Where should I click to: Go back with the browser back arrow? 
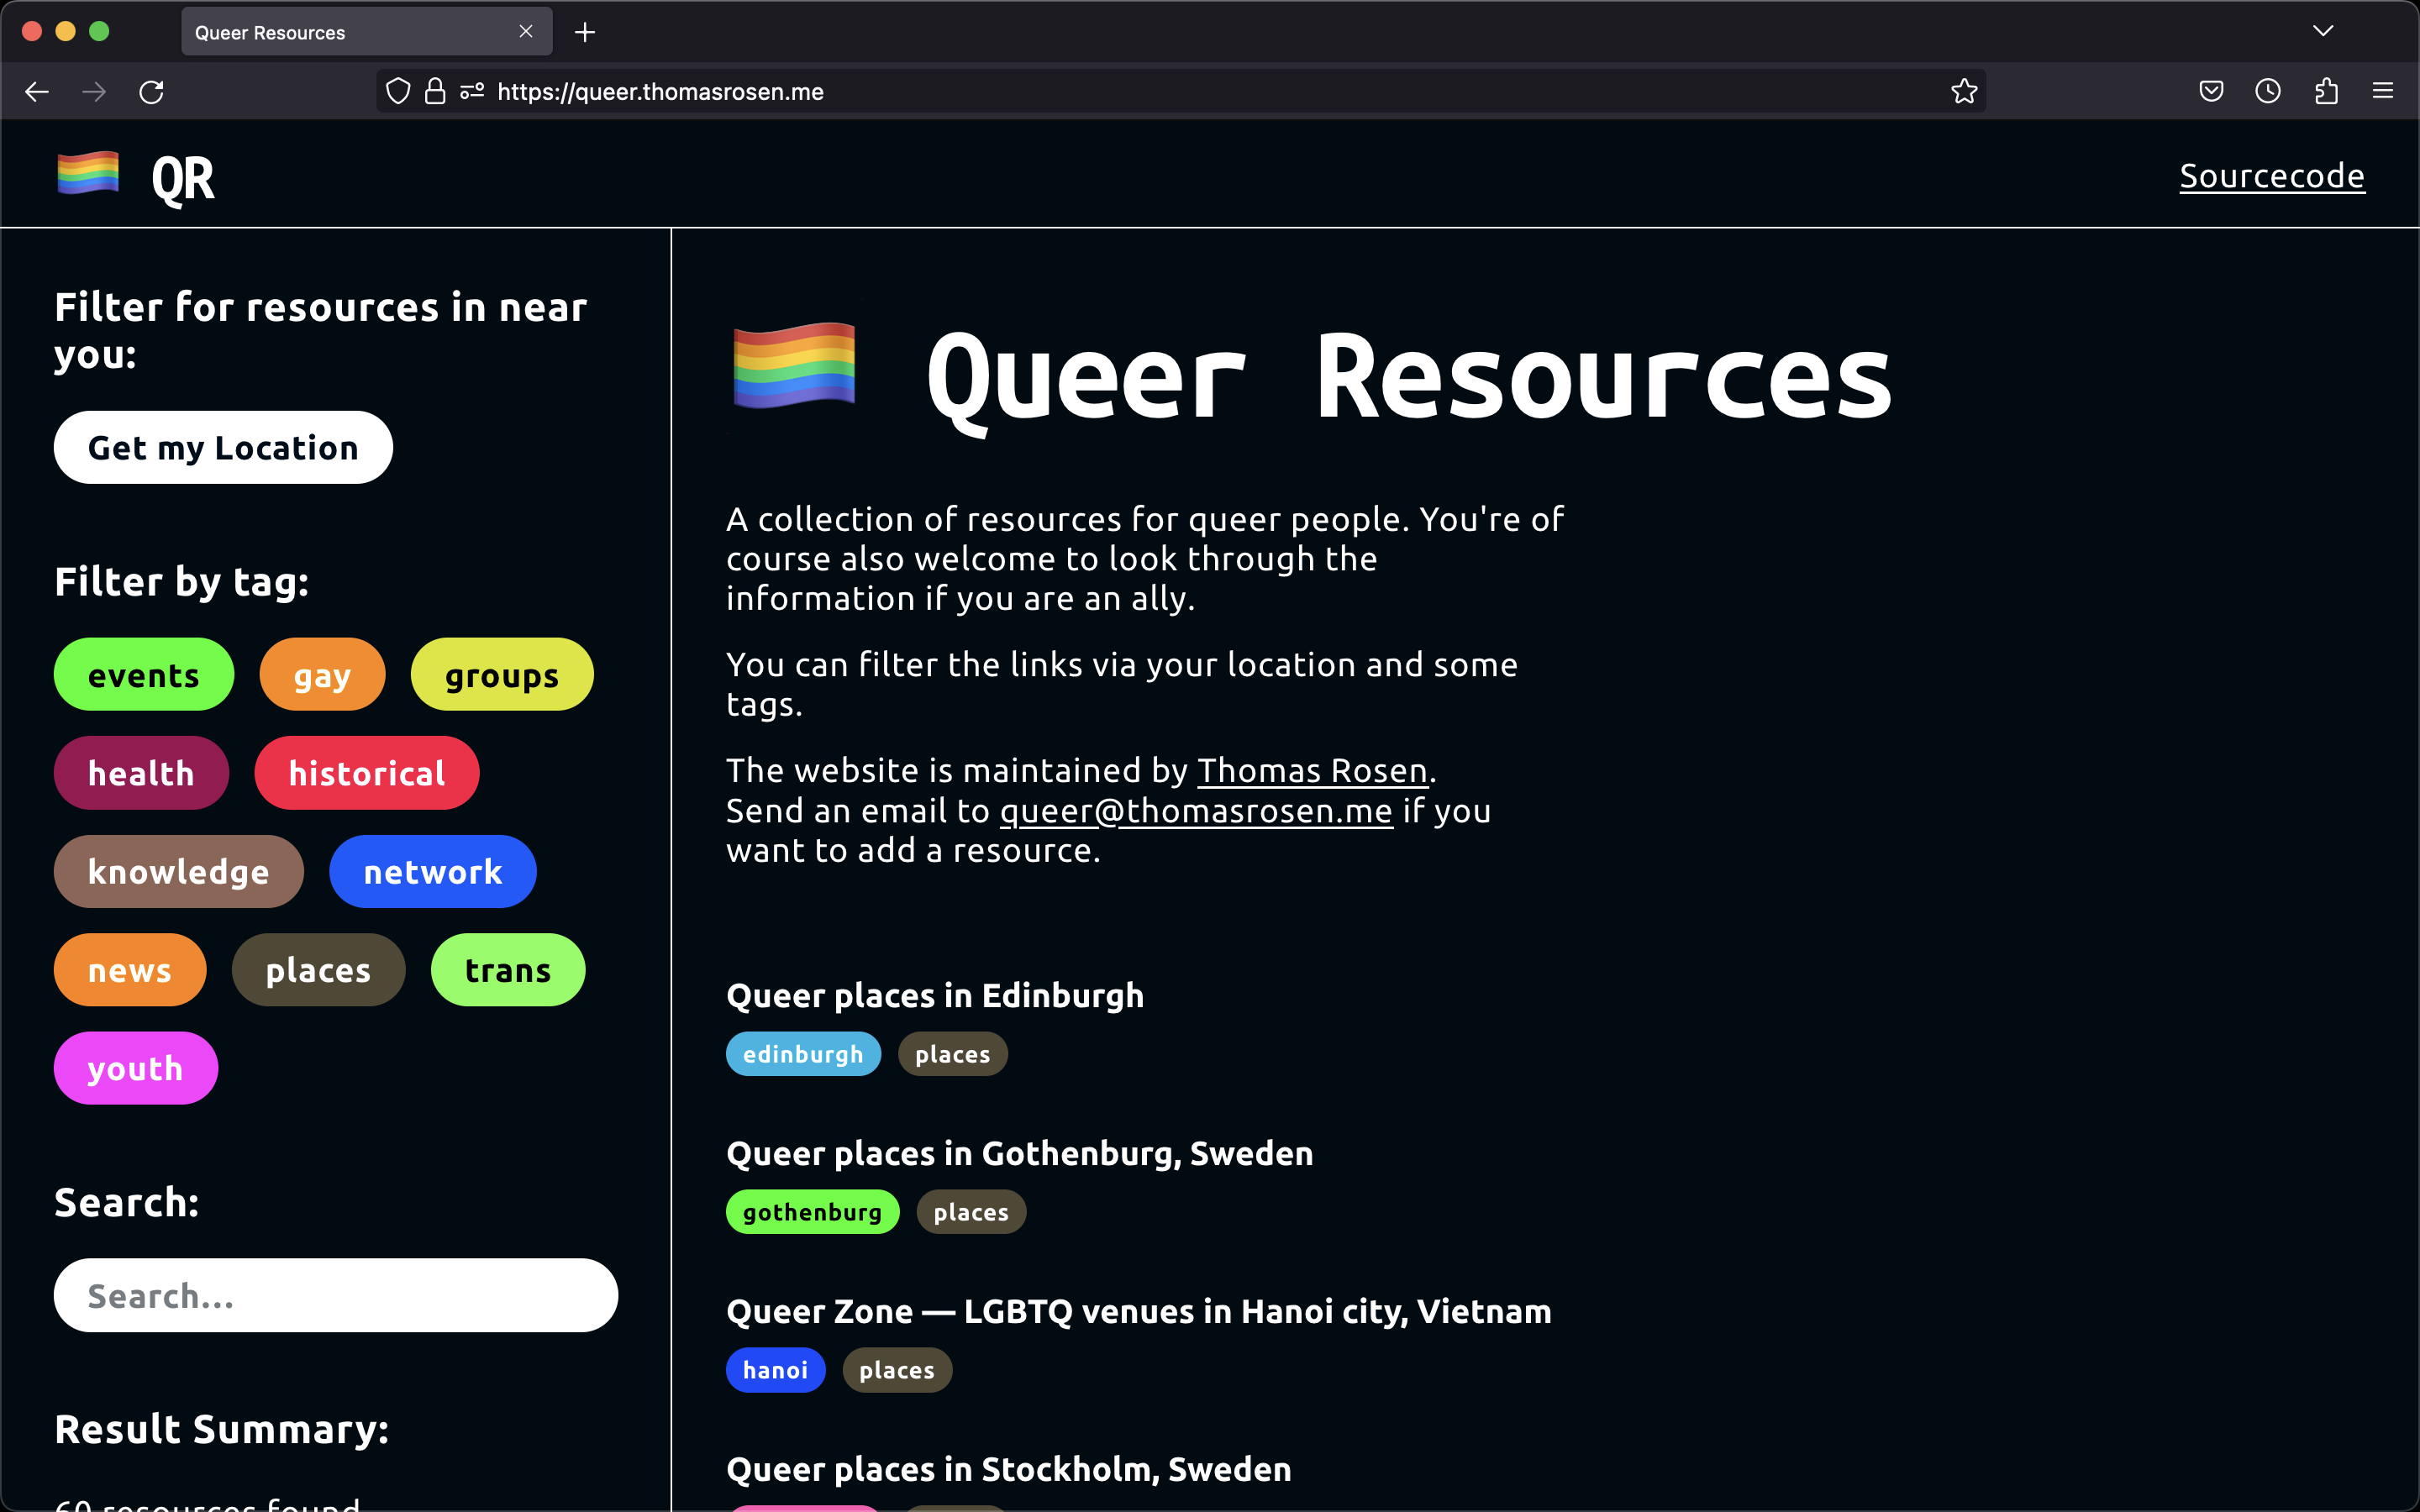(37, 92)
